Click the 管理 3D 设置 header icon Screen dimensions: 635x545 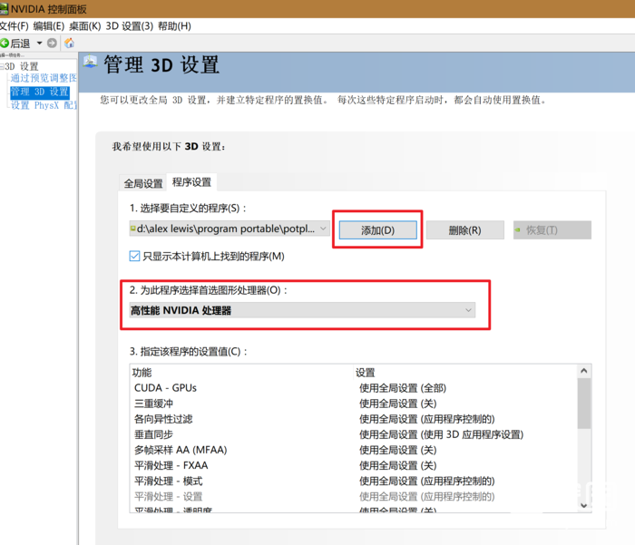click(90, 62)
